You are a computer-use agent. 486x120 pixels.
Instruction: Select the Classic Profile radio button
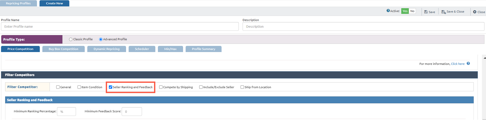point(71,39)
